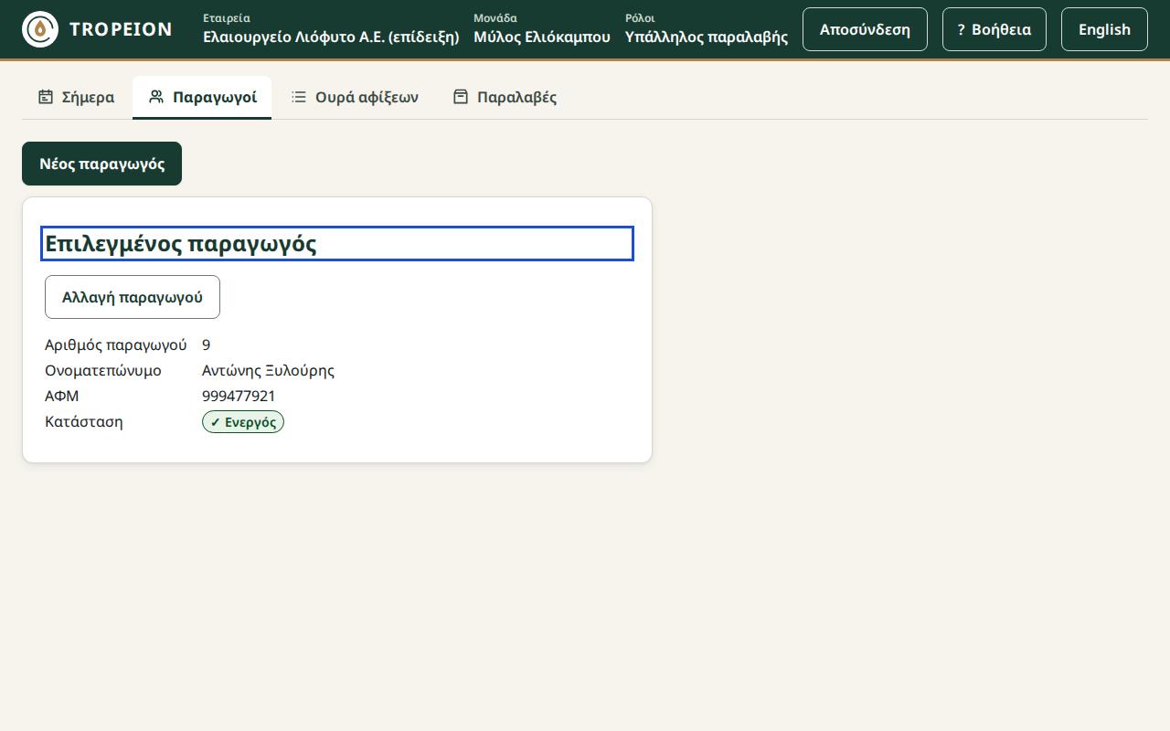Click role Υπάλληλος παραλαβής
Viewport: 1170px width, 731px height.
pyautogui.click(x=707, y=37)
